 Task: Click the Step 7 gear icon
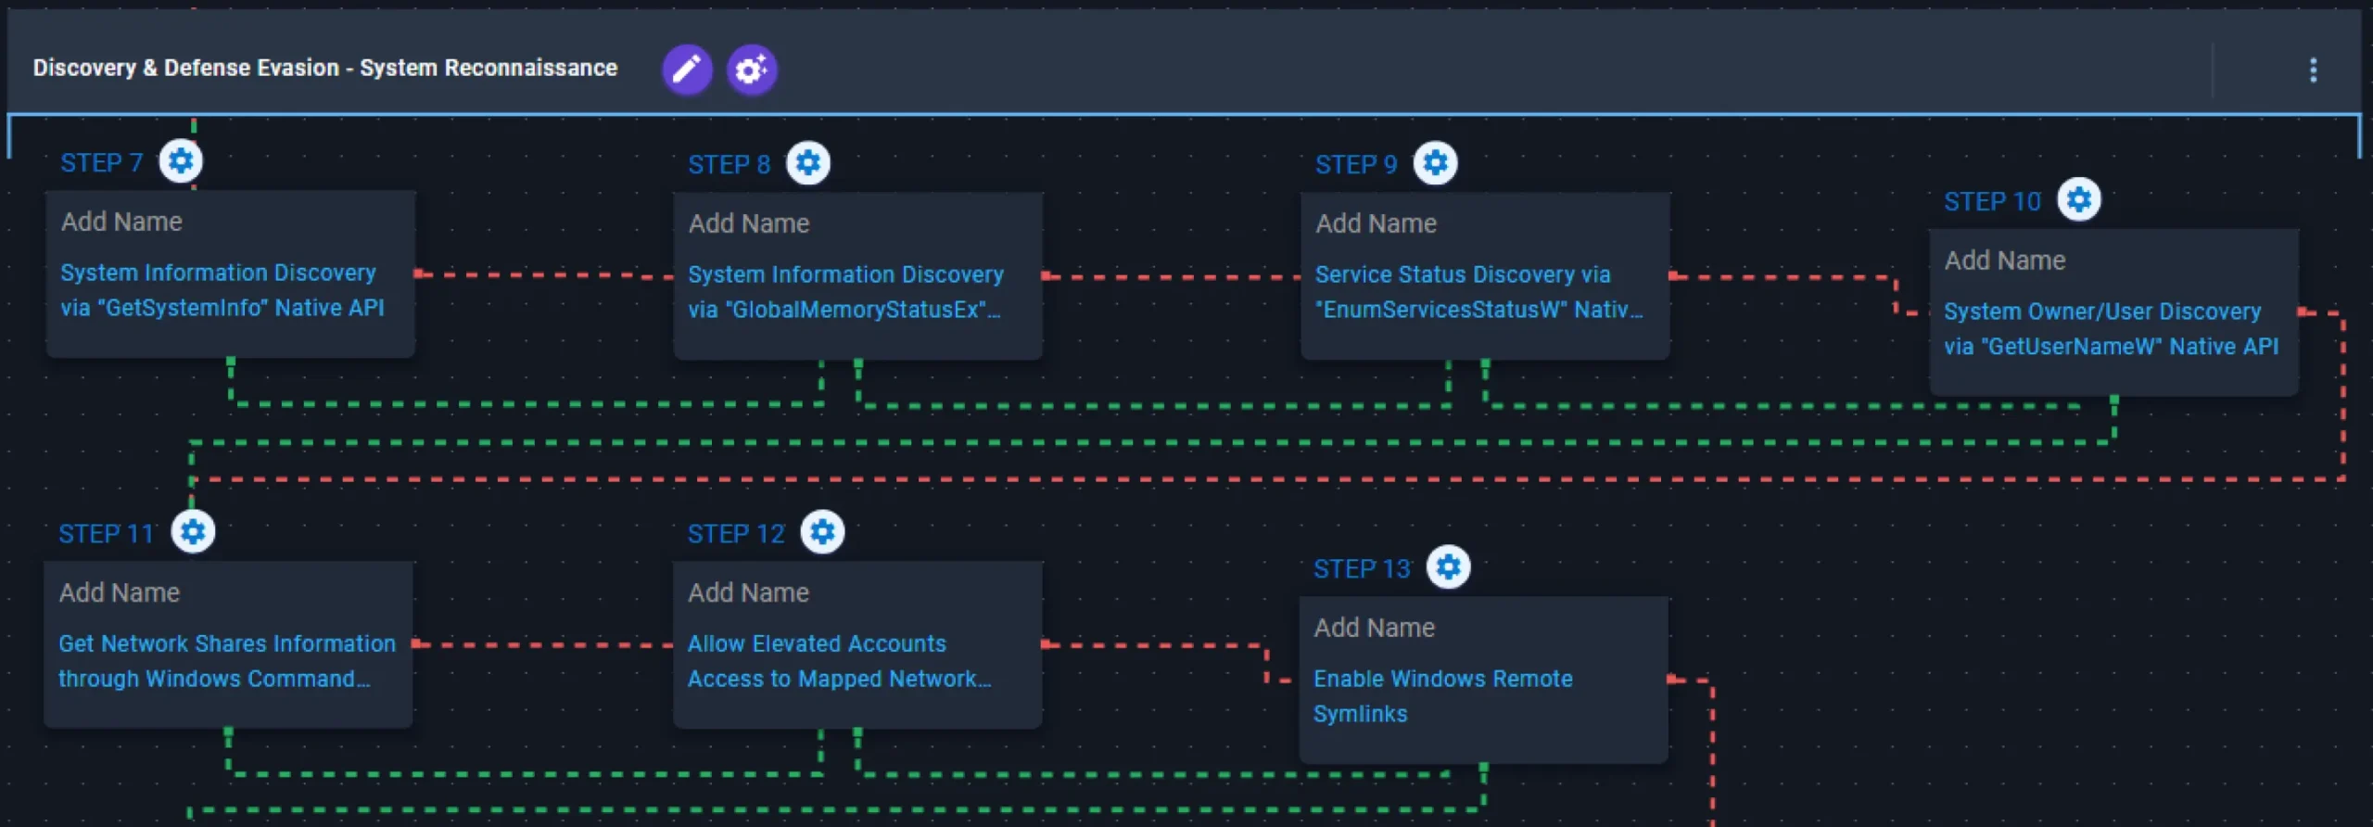pyautogui.click(x=181, y=161)
